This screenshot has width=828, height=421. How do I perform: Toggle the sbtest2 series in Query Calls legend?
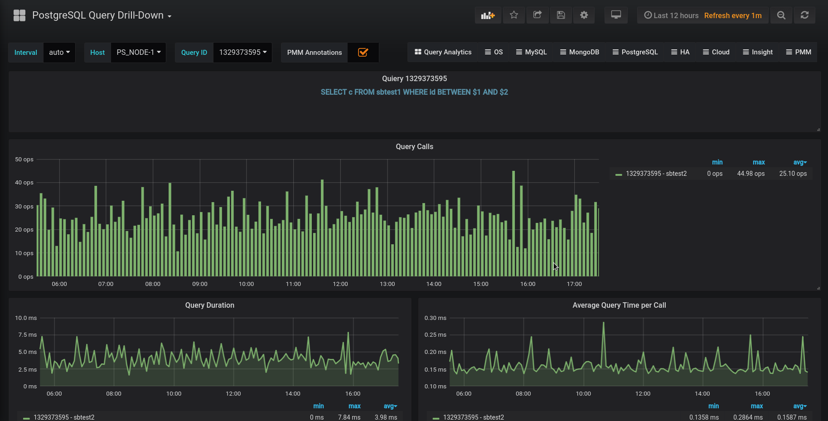pos(656,174)
